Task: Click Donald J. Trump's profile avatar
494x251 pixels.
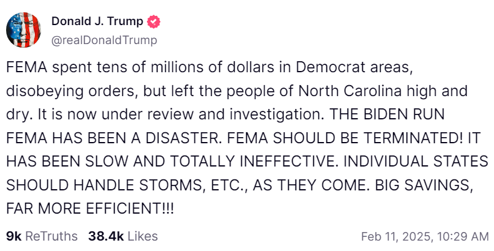Action: [x=24, y=31]
